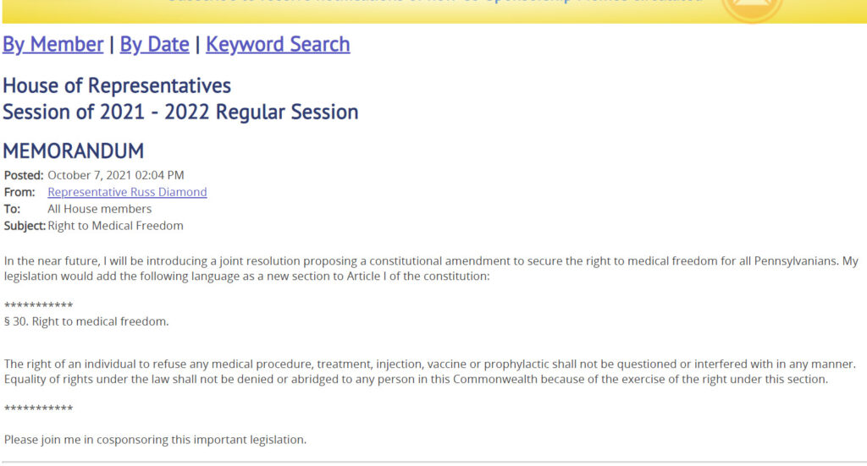Open the Keyword Search link

[278, 44]
